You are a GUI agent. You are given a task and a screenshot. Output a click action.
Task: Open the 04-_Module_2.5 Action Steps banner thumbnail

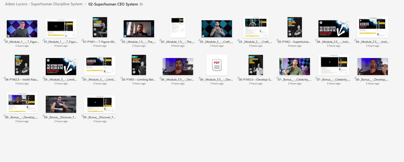pos(334,29)
